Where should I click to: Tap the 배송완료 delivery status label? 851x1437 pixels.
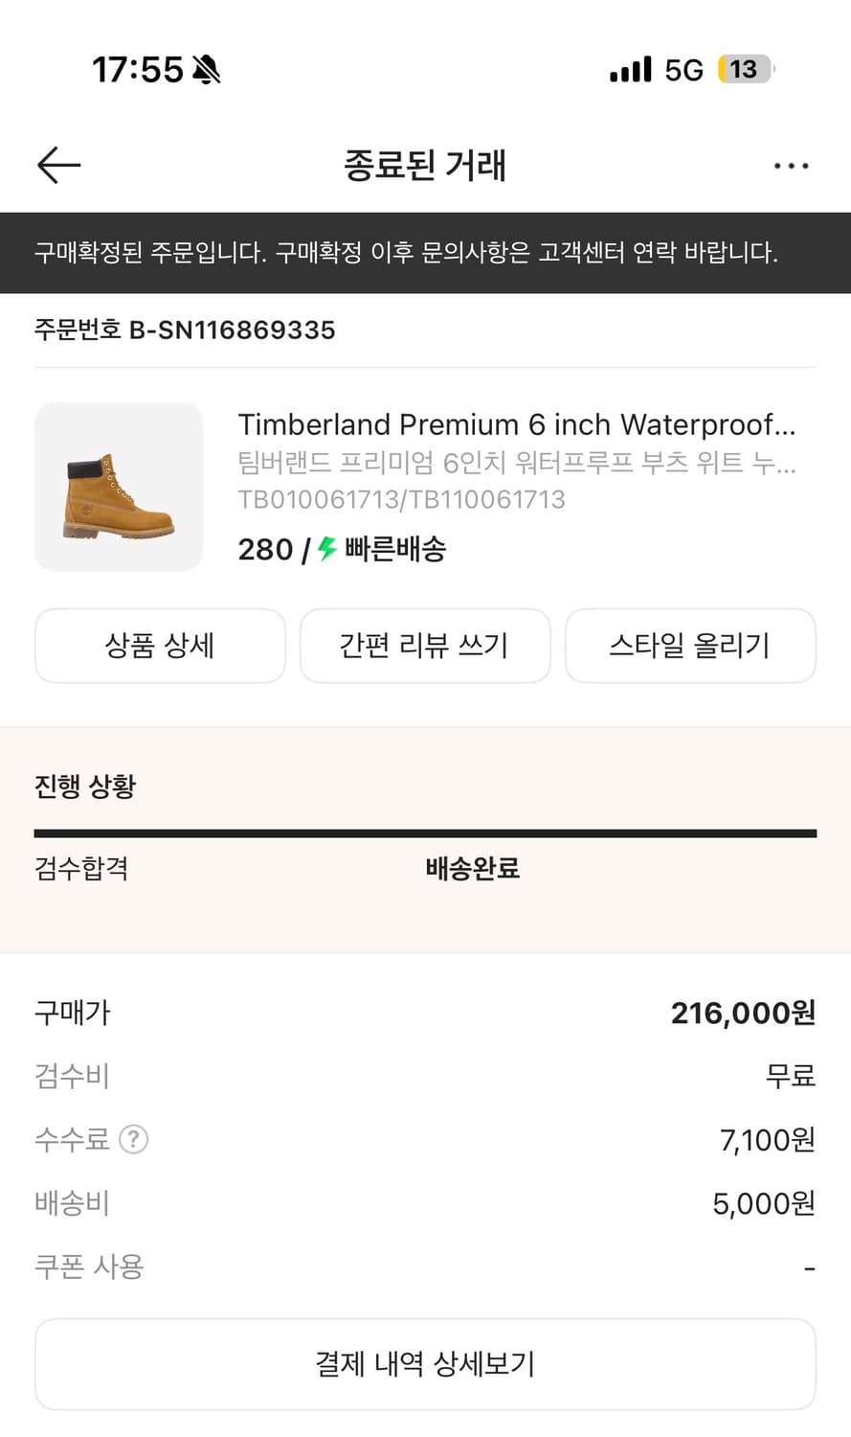tap(472, 869)
